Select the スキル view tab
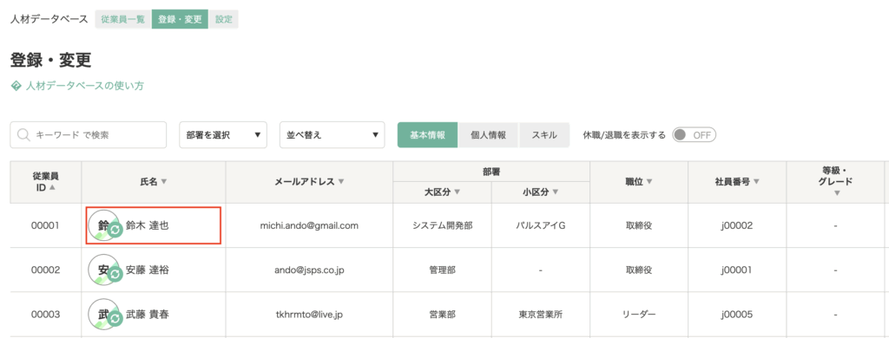The width and height of the screenshot is (889, 338). (544, 135)
